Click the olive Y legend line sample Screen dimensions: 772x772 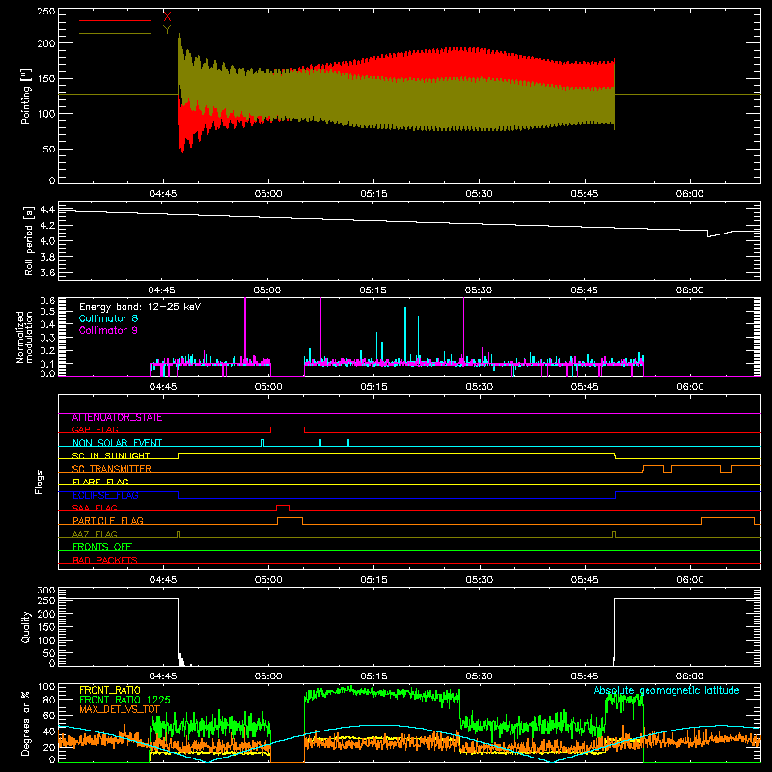click(114, 33)
